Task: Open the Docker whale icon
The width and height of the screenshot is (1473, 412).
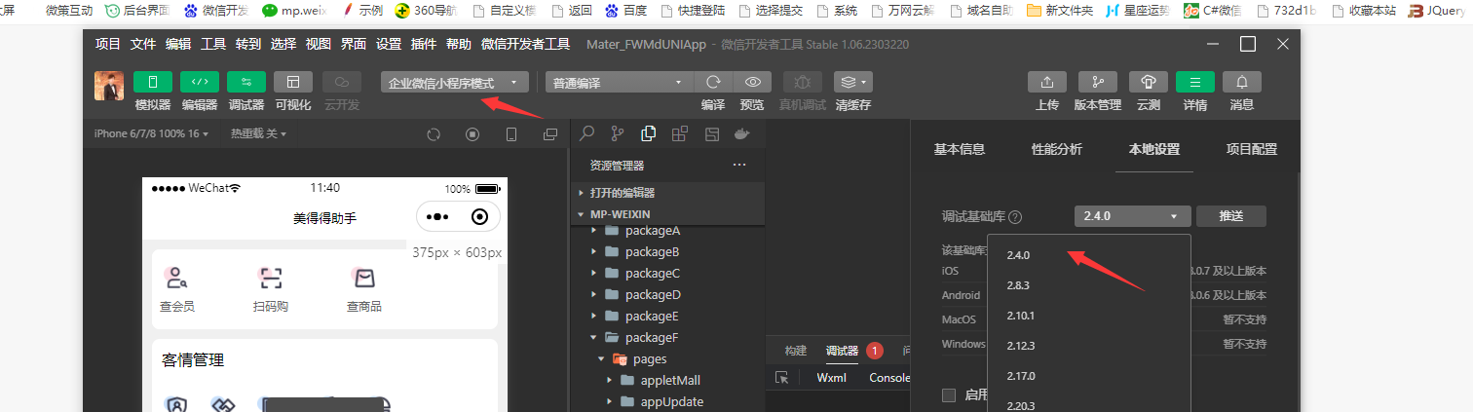Action: coord(742,133)
